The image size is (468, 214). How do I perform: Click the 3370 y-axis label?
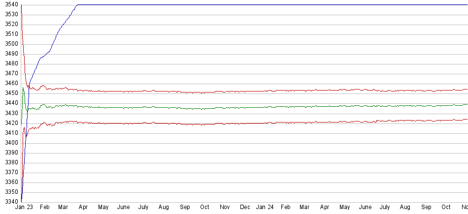point(10,172)
